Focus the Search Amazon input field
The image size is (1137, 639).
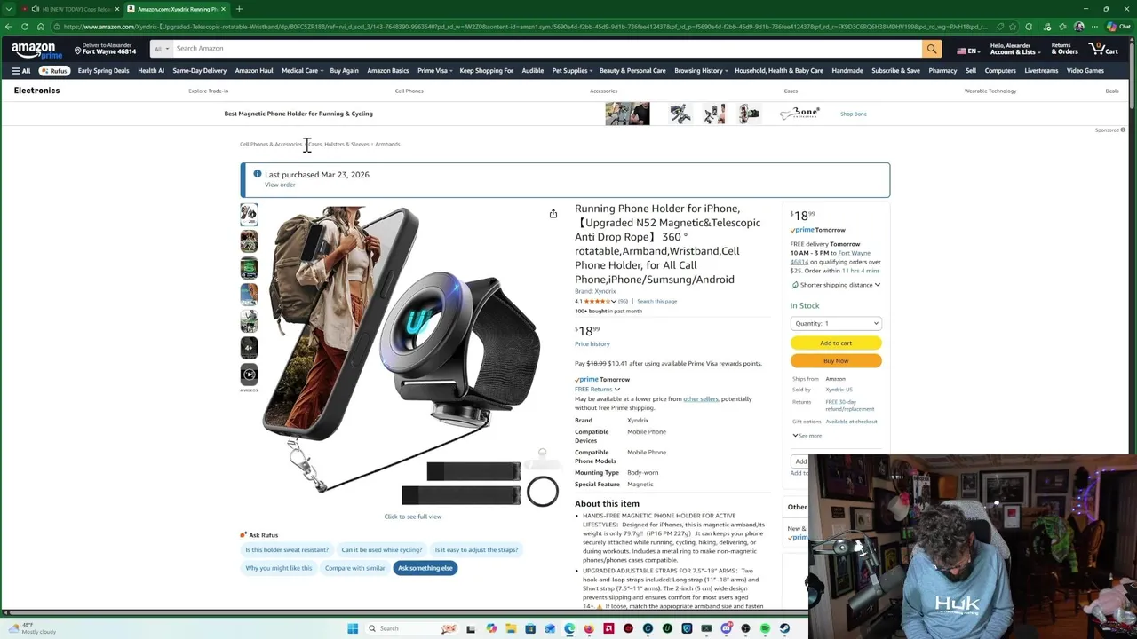(x=546, y=49)
